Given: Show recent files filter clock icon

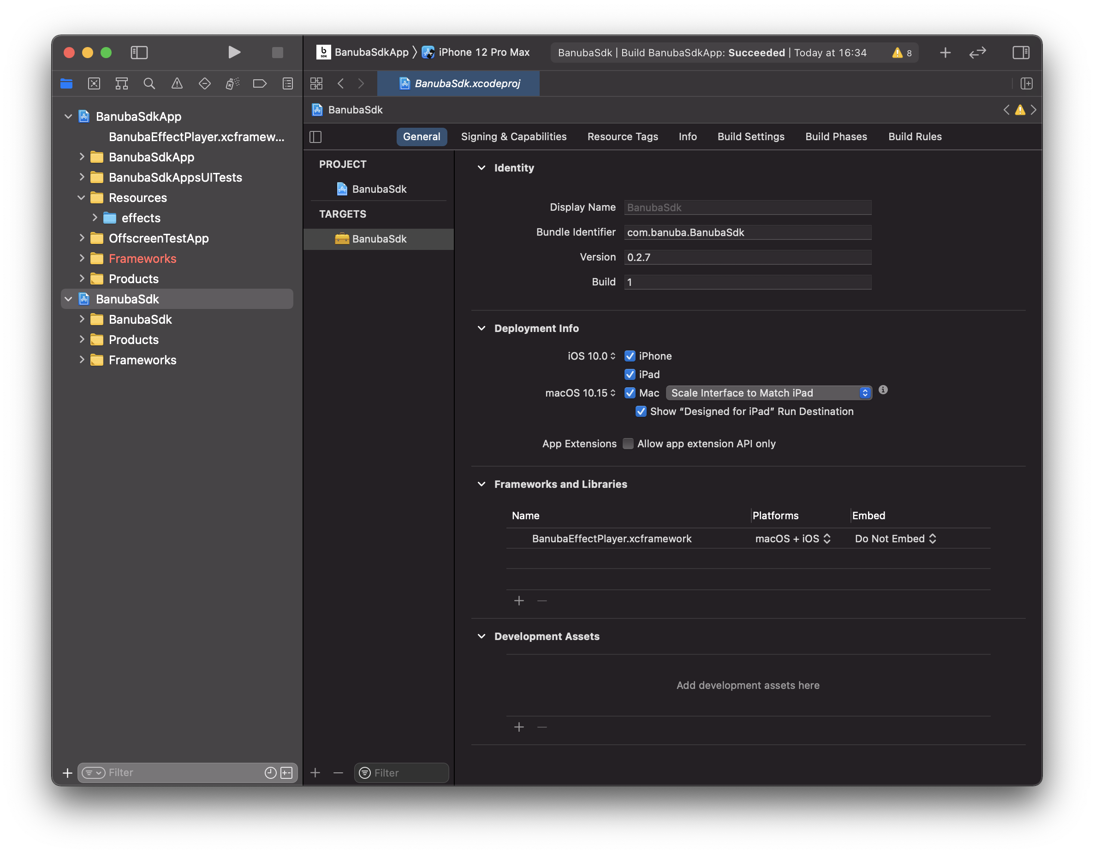Looking at the screenshot, I should click(270, 773).
